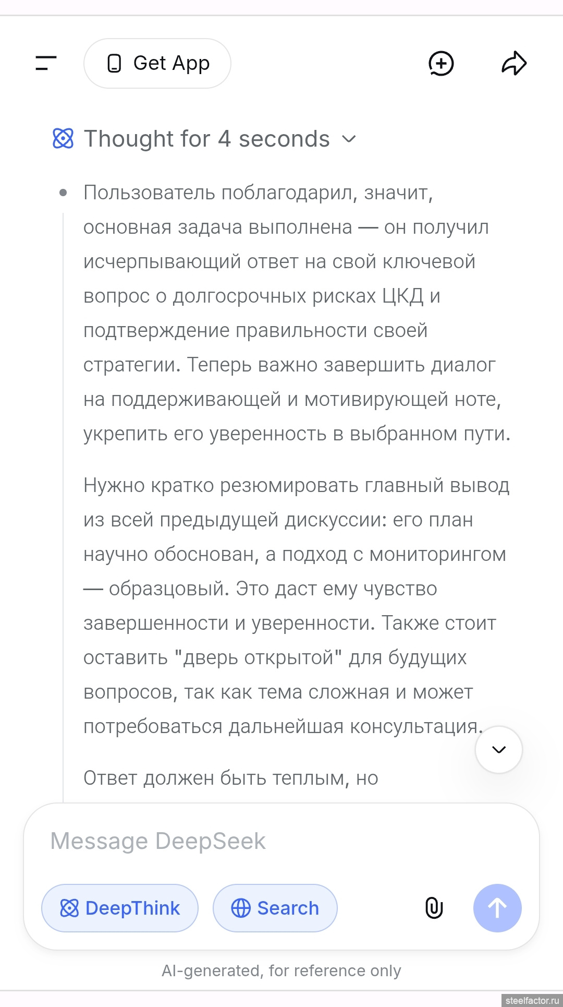Click the atom icon beside Thought
The width and height of the screenshot is (563, 1007).
(x=63, y=139)
